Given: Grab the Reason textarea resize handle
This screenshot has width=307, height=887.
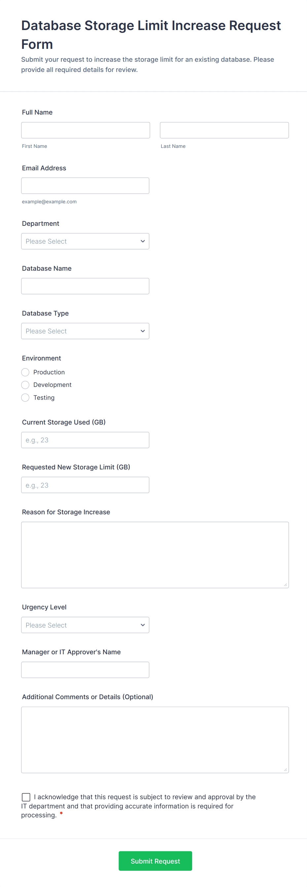Looking at the screenshot, I should point(285,585).
